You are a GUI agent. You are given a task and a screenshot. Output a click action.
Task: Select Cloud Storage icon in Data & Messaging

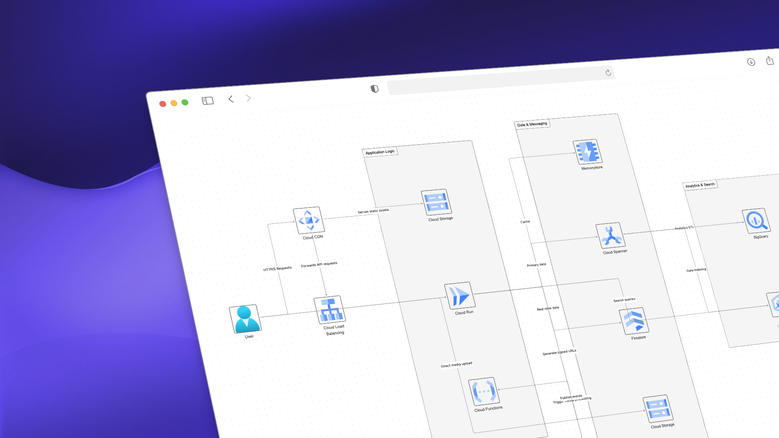(658, 409)
